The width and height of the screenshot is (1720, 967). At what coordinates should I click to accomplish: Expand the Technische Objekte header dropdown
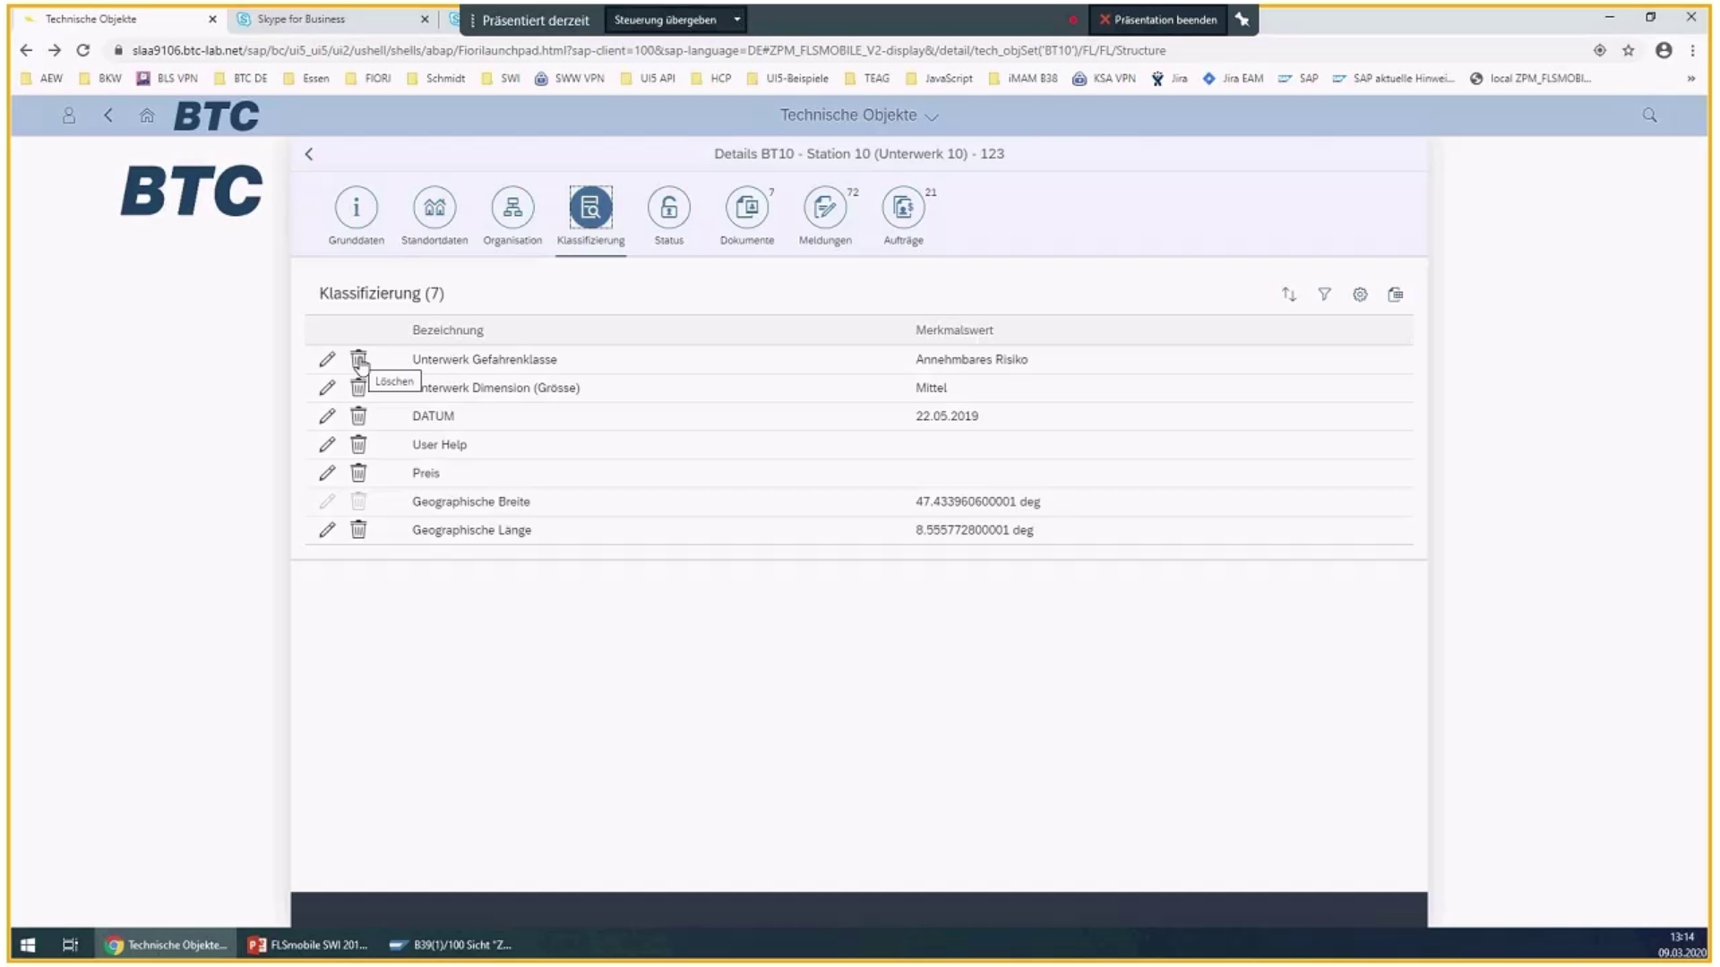932,116
